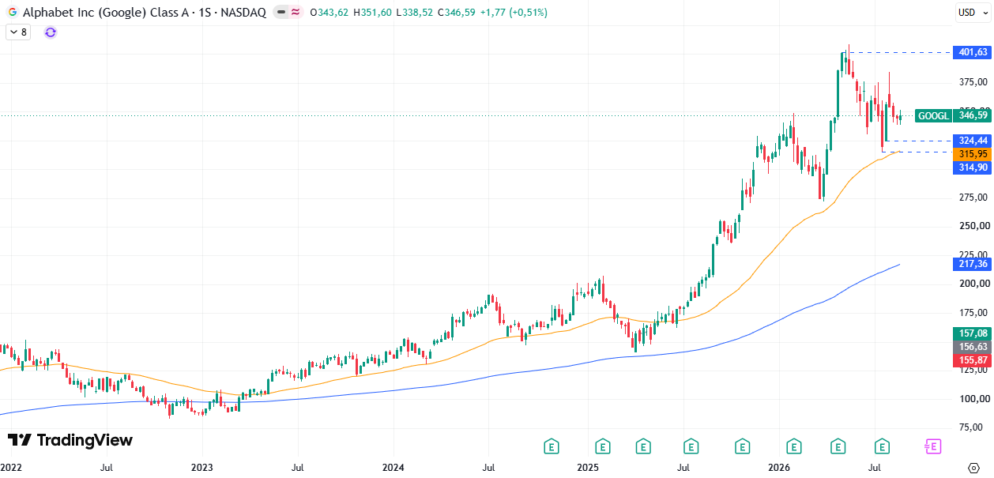This screenshot has height=478, width=994.
Task: Click the open value O343,62
Action: (329, 13)
